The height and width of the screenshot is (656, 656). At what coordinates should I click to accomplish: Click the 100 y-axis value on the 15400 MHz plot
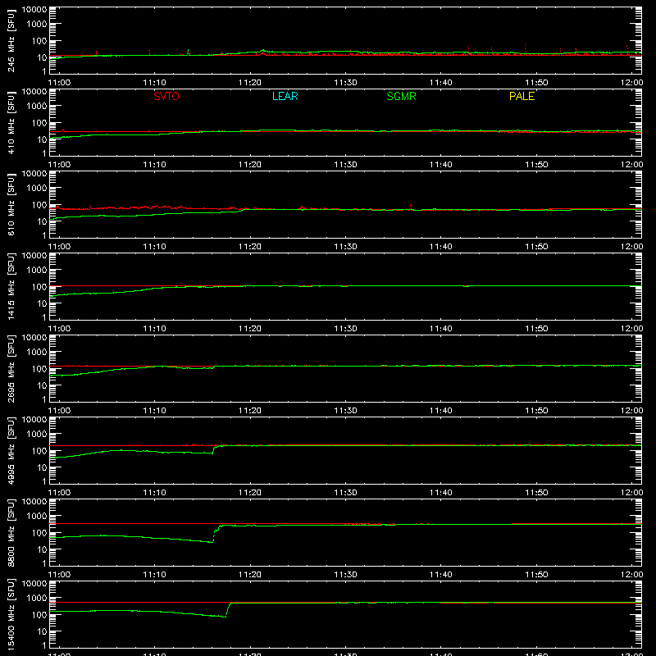coord(39,615)
